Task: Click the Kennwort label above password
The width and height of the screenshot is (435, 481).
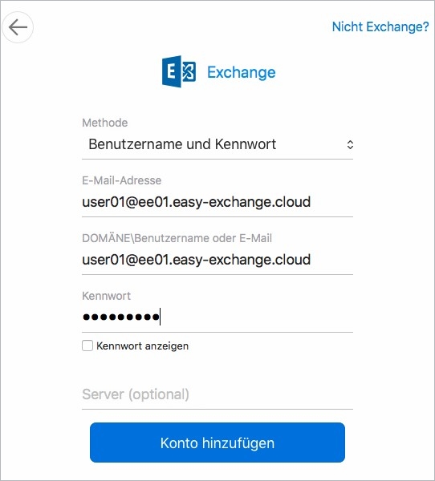Action: (106, 296)
